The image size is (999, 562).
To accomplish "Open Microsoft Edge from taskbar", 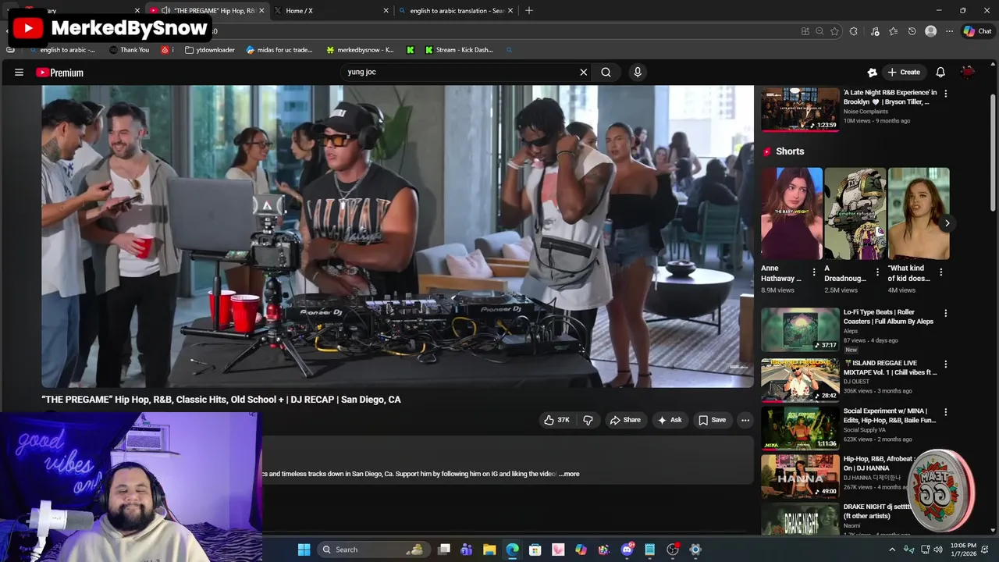I will pos(512,550).
